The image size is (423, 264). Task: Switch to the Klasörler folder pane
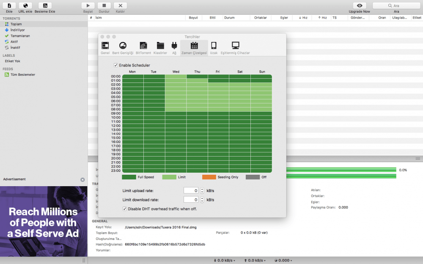160,48
